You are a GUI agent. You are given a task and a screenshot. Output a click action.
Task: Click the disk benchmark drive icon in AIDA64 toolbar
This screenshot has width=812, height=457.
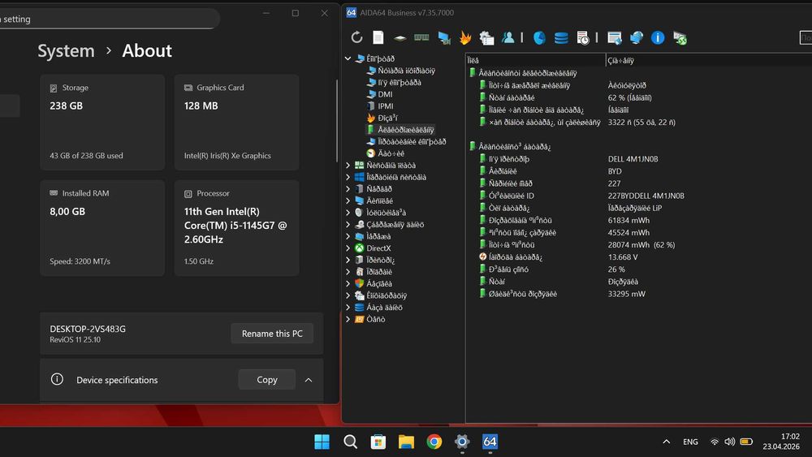pos(400,38)
